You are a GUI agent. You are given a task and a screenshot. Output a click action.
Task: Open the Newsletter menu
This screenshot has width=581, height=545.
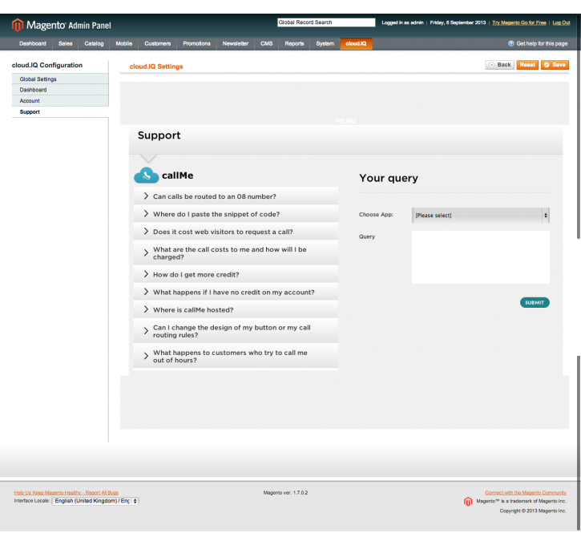pos(236,44)
